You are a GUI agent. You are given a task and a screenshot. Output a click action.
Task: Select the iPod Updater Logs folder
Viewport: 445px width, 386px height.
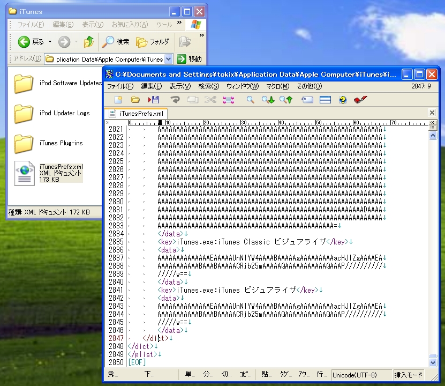(51, 114)
